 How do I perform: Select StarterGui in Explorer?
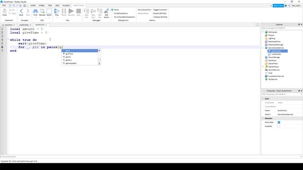tap(272, 60)
